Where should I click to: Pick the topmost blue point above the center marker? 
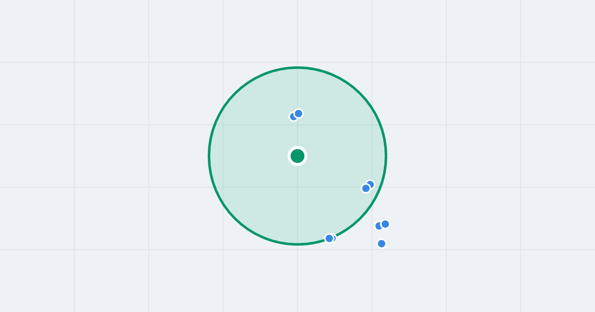click(298, 113)
